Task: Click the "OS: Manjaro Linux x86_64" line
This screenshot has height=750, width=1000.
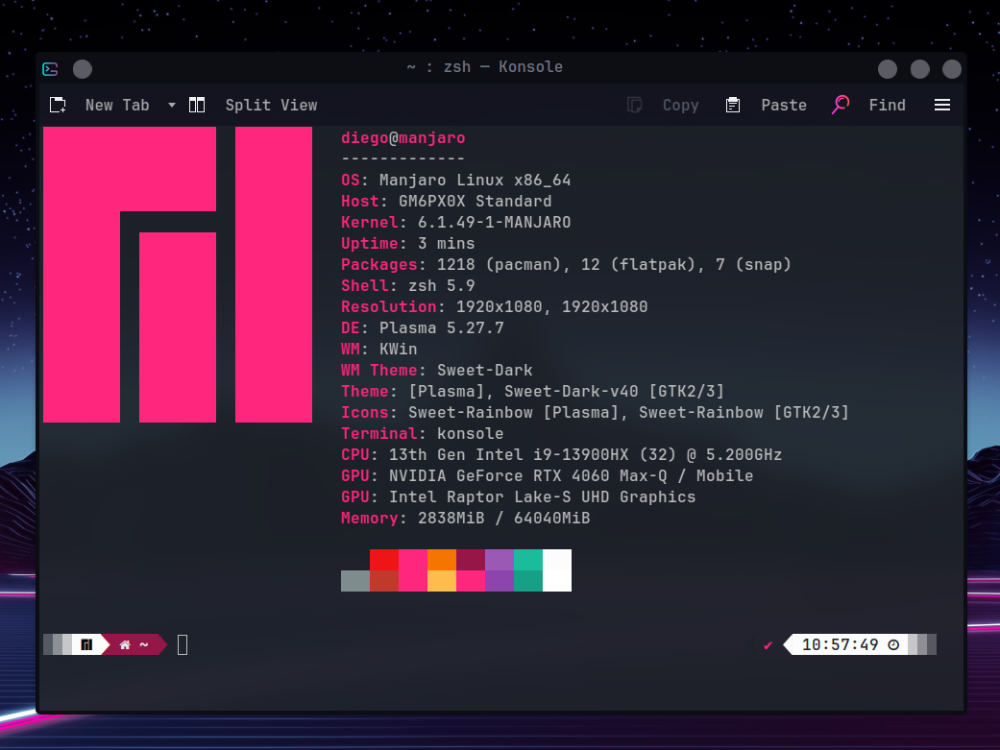Action: [x=456, y=180]
